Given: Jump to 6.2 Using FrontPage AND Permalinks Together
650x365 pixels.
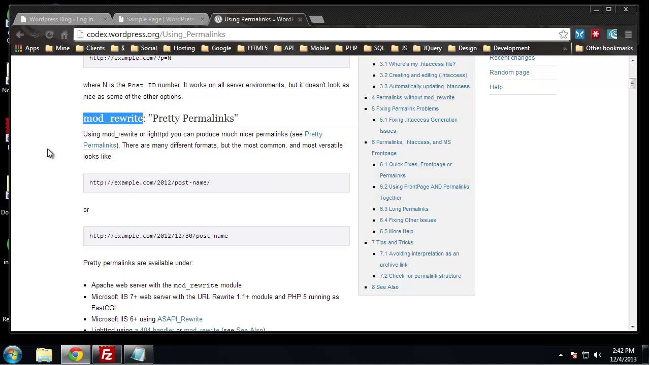Looking at the screenshot, I should 425,192.
